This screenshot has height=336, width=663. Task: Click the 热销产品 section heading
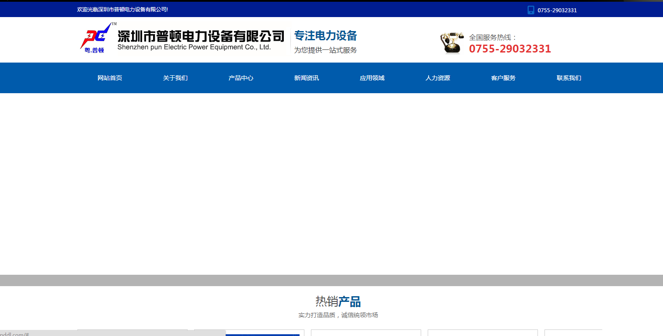point(338,301)
